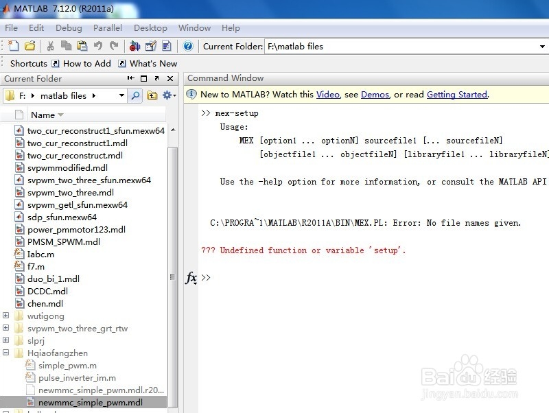Sort by the Name column header
The height and width of the screenshot is (413, 549).
coord(43,115)
